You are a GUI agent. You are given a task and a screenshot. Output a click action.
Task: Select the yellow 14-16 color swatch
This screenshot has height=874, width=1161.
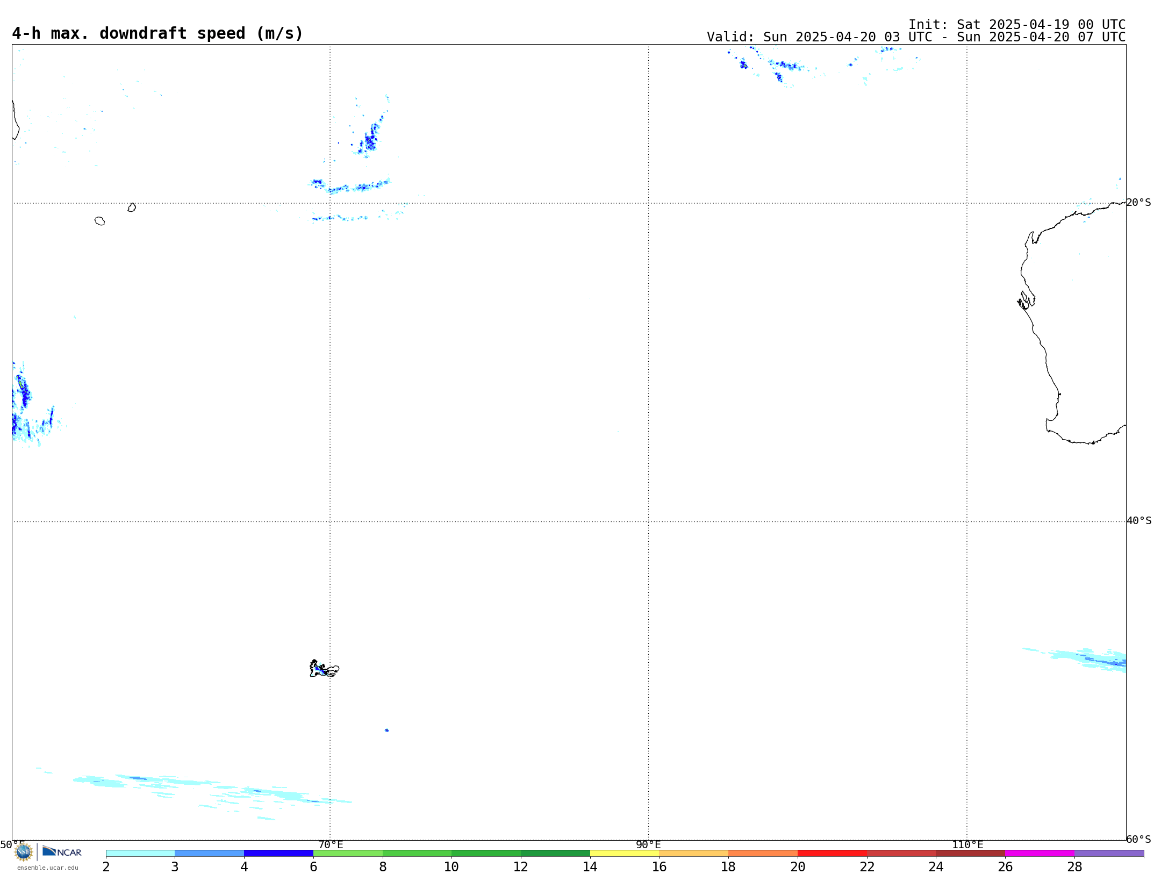tap(625, 853)
